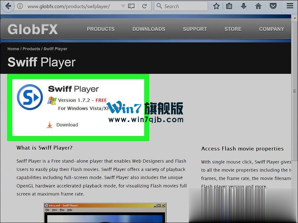The image size is (298, 223).
Task: Go to browser home page icon
Action: 258,6
